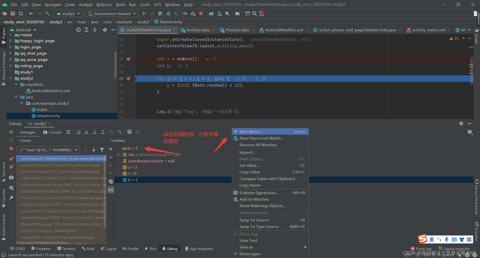Open Project panel gear settings
Image resolution: width=480 pixels, height=258 pixels.
click(x=105, y=30)
